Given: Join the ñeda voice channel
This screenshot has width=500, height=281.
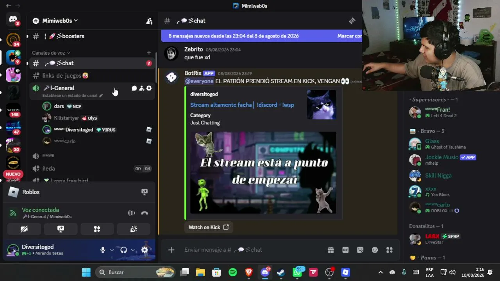Looking at the screenshot, I should pos(92,169).
